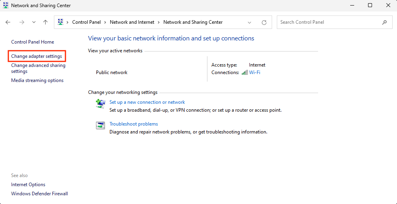Click the 'Internet' access type value
Viewport: 397px width, 204px height.
pos(257,65)
